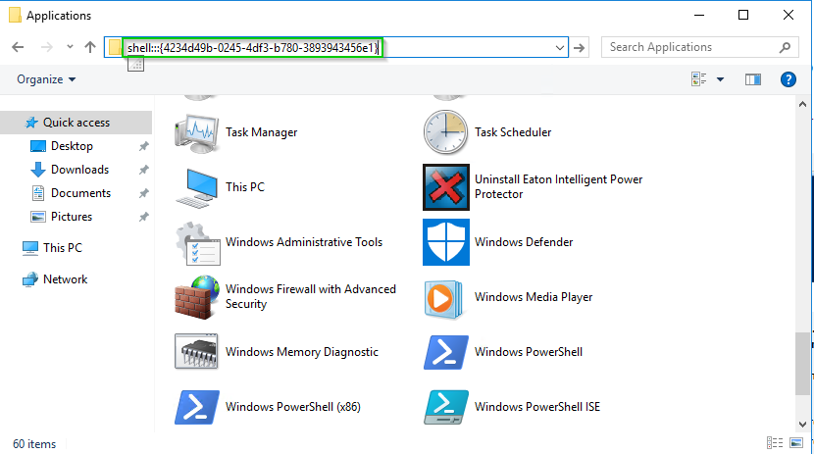The width and height of the screenshot is (814, 454).
Task: Select Uninstall Eaton Intelligent Power Protector icon
Action: click(x=446, y=187)
